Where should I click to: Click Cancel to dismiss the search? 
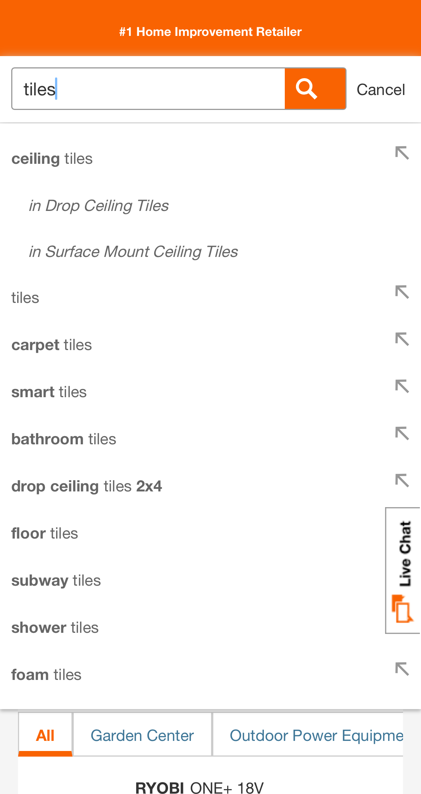[x=381, y=89]
